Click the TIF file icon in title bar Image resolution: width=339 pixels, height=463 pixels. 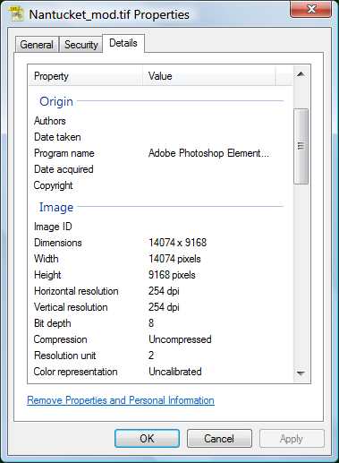[17, 13]
